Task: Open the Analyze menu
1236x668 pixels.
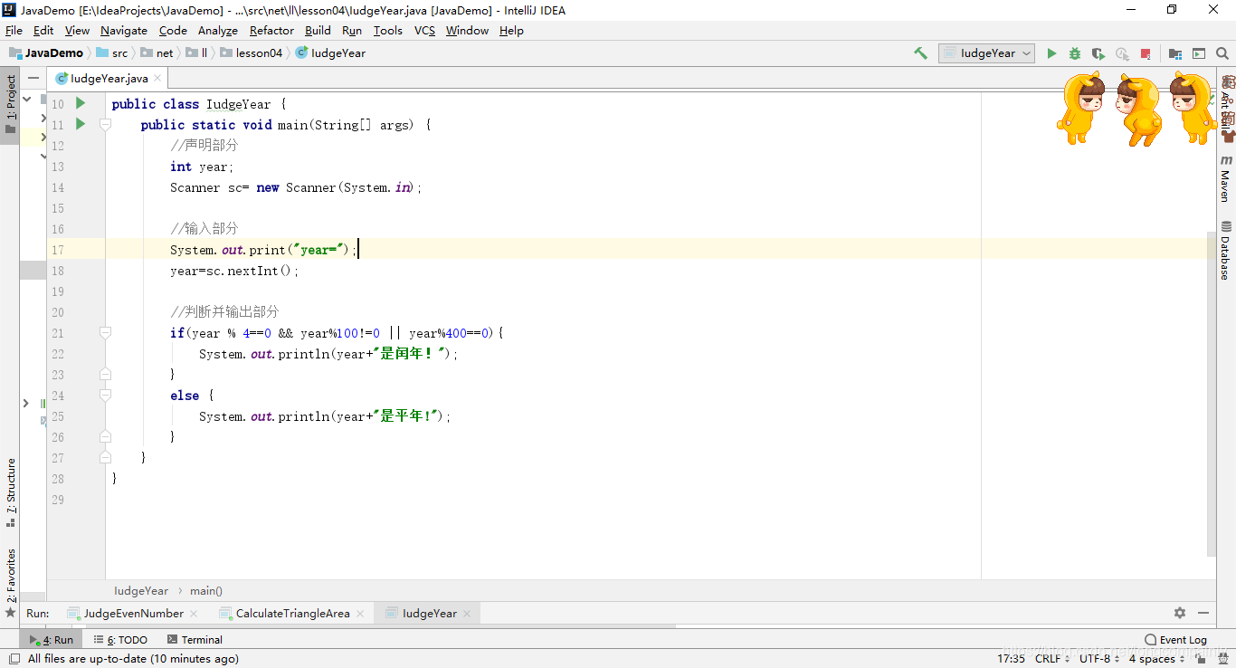Action: coord(218,30)
